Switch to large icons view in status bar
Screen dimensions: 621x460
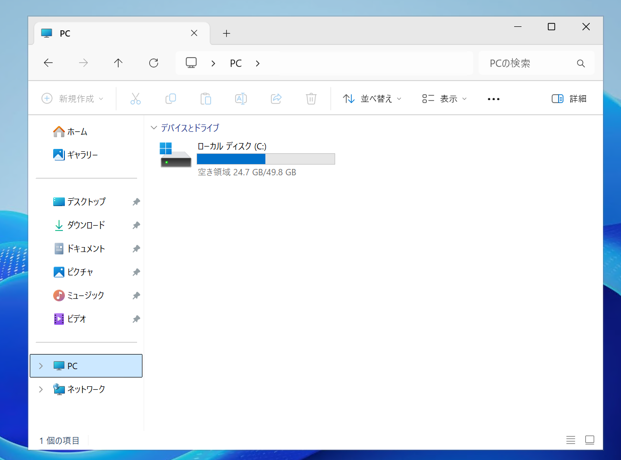pyautogui.click(x=590, y=440)
